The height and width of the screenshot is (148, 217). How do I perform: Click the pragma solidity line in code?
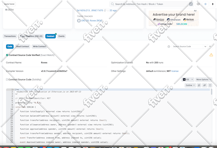(28, 103)
